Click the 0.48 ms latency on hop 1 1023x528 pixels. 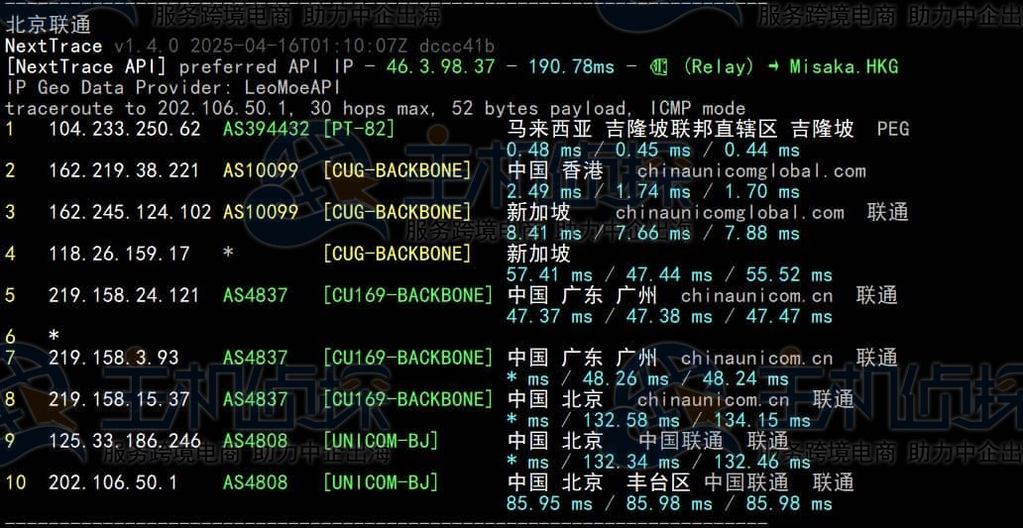pyautogui.click(x=544, y=151)
